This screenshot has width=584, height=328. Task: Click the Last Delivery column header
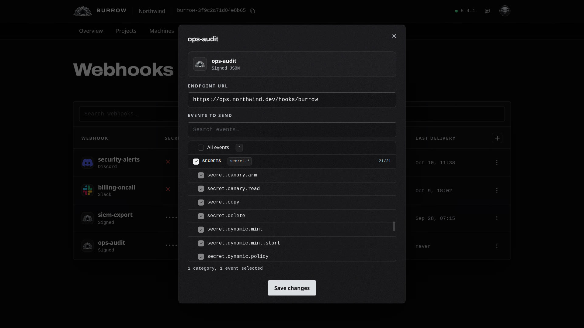click(436, 138)
